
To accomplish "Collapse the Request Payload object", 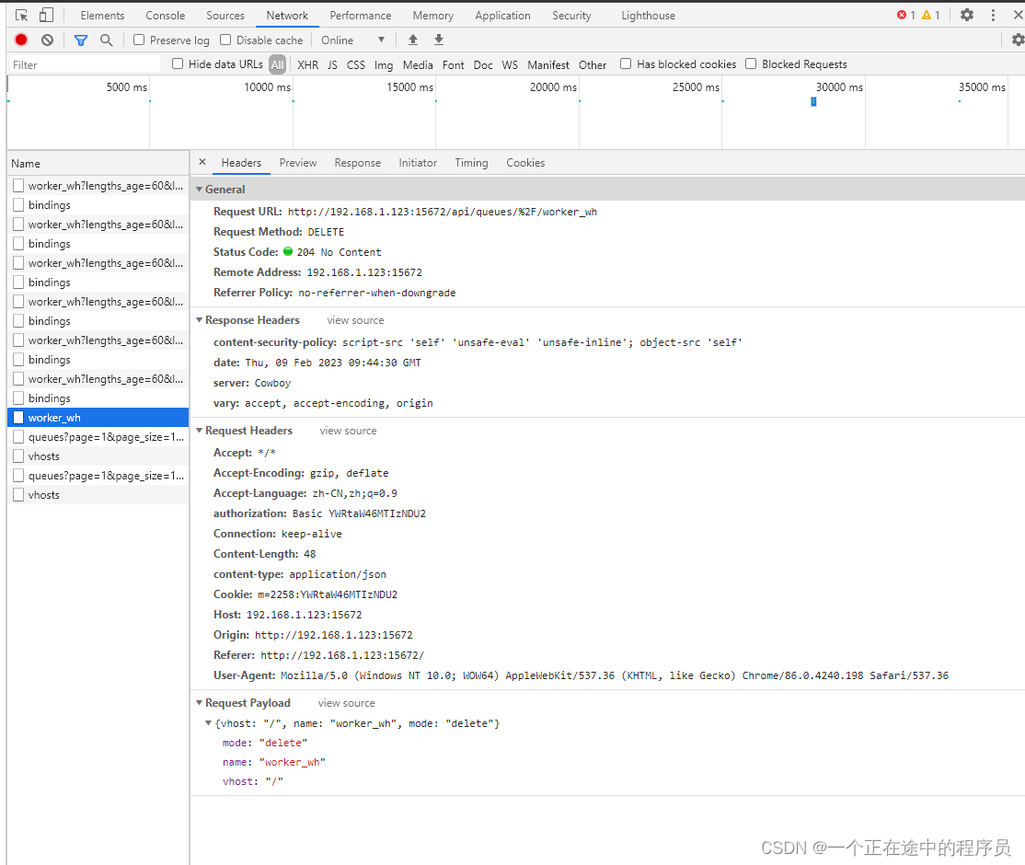I will tap(209, 723).
